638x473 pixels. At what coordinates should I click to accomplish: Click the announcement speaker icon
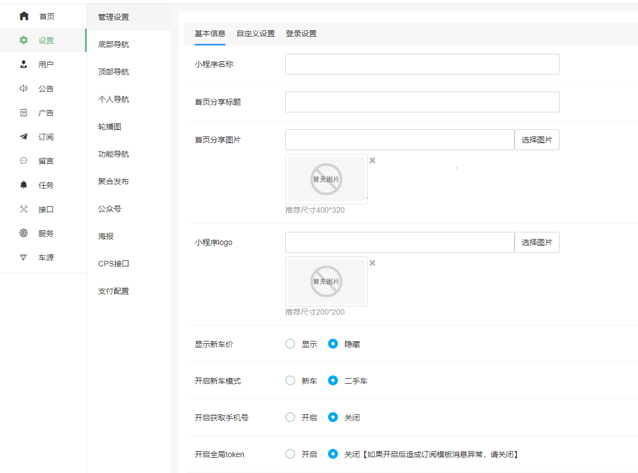[24, 89]
